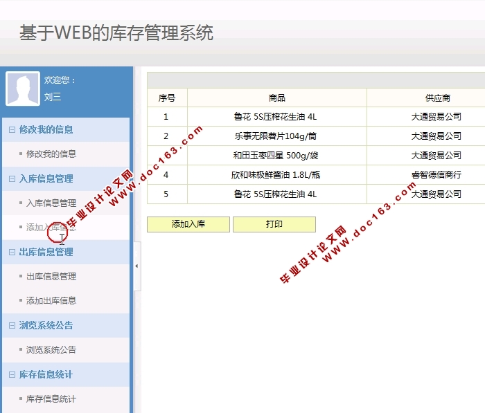Click the 商品 column header
The width and height of the screenshot is (485, 413).
pyautogui.click(x=277, y=98)
